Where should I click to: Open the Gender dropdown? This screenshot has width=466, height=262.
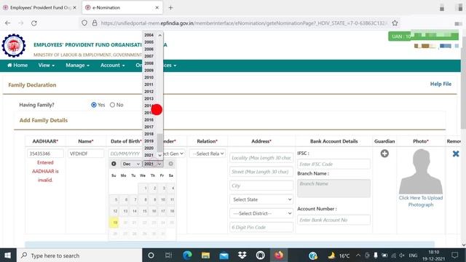[174, 154]
